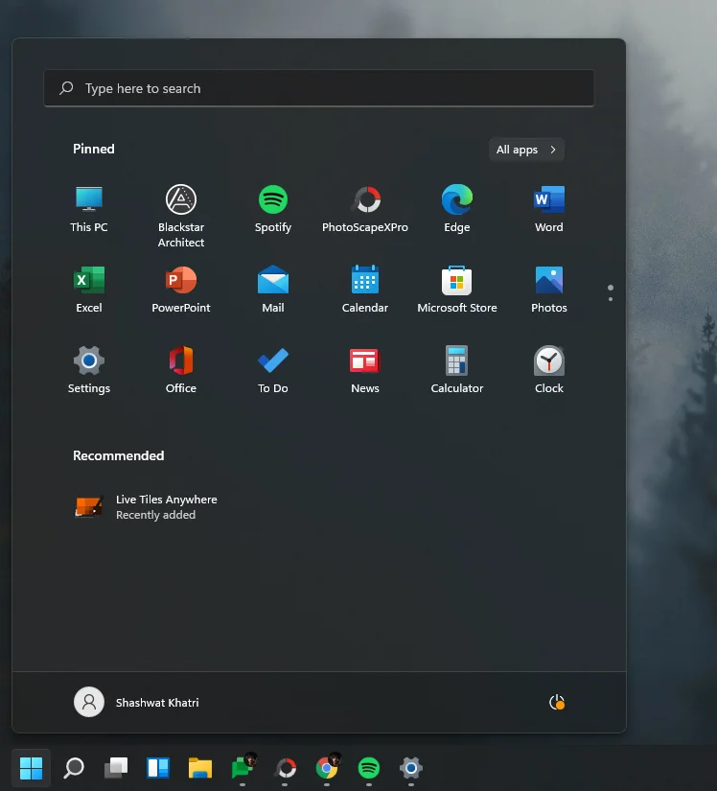
Task: Open taskbar Search magnifier
Action: tap(74, 768)
